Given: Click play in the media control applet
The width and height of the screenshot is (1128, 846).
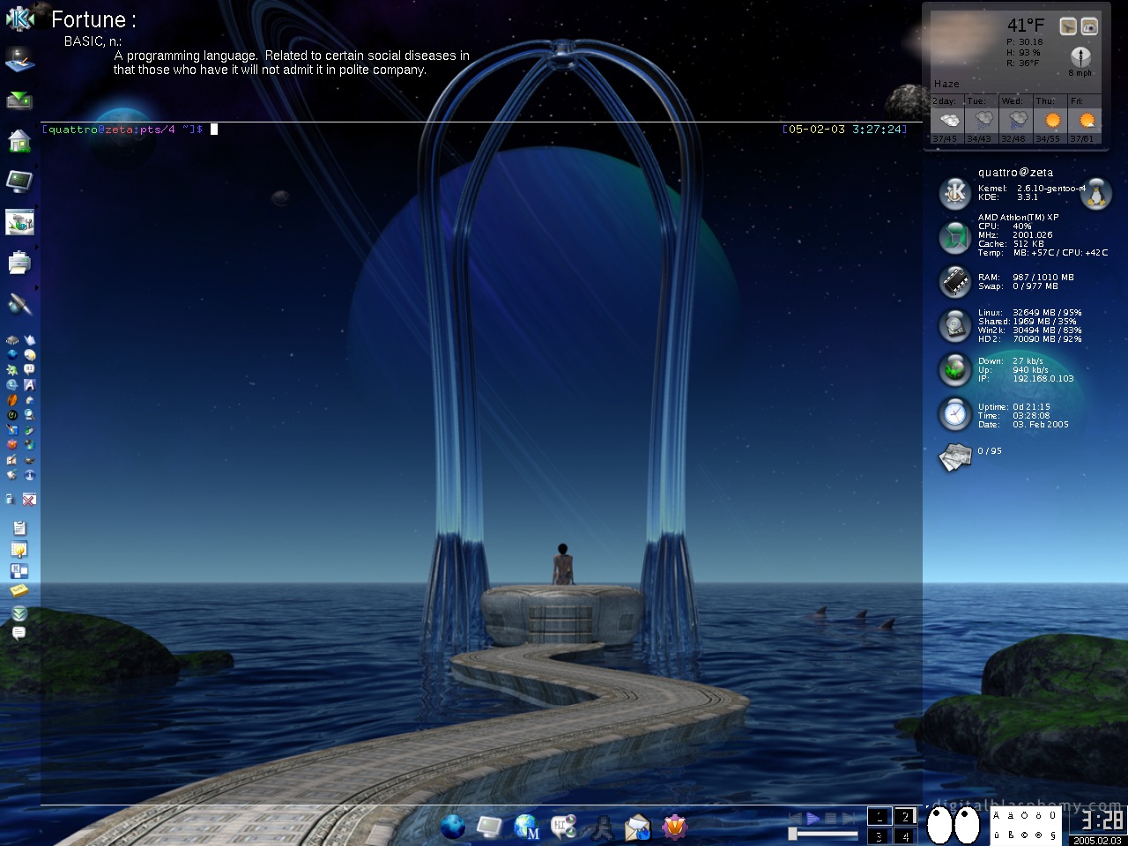Looking at the screenshot, I should (x=813, y=819).
